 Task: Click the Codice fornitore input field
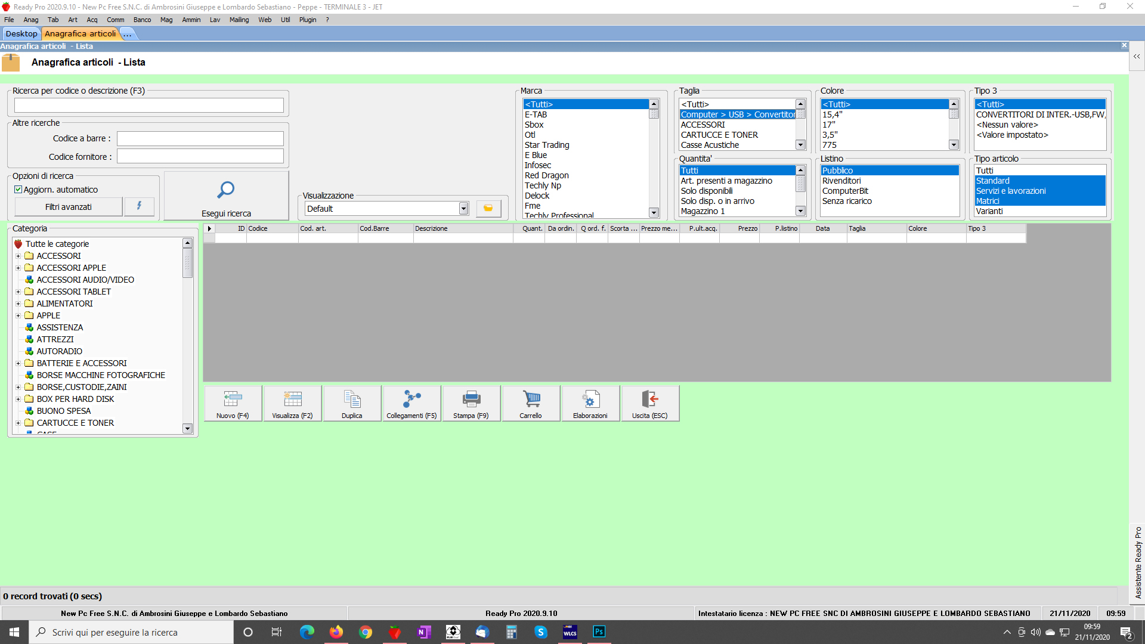click(200, 156)
